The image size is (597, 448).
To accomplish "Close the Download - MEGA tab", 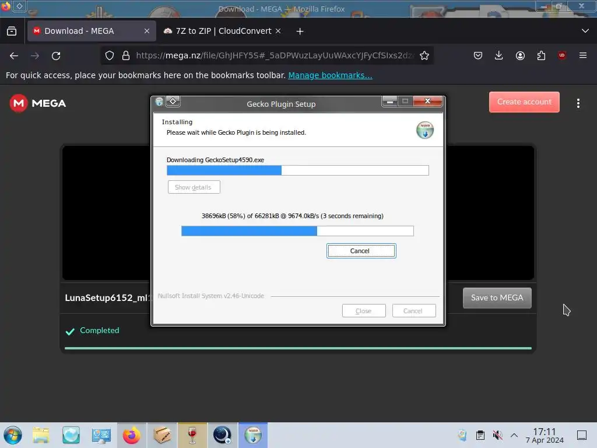I will point(146,31).
